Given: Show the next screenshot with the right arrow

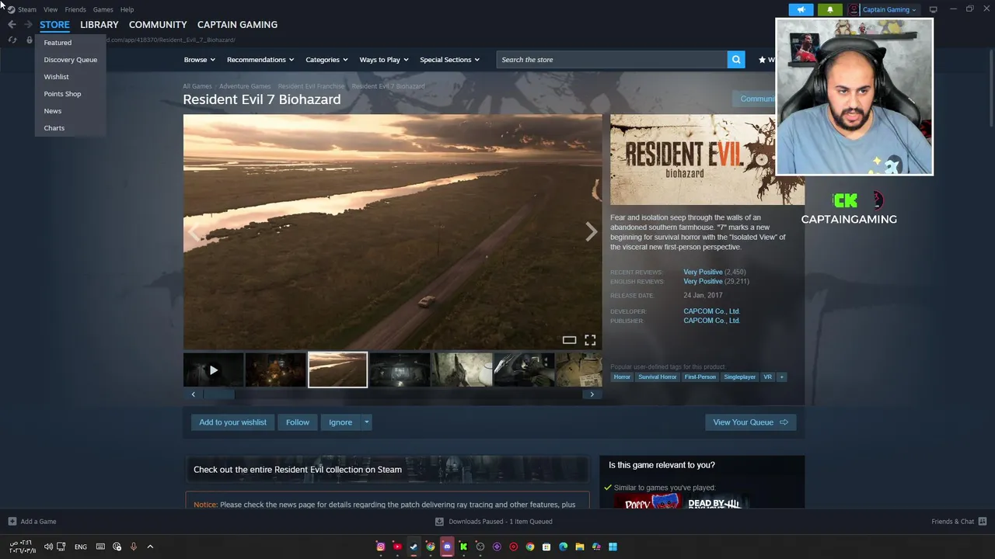Looking at the screenshot, I should (x=591, y=231).
